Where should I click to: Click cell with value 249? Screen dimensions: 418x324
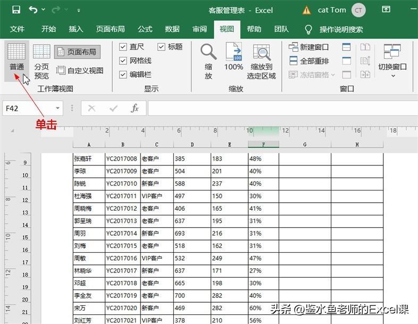(x=229, y=258)
